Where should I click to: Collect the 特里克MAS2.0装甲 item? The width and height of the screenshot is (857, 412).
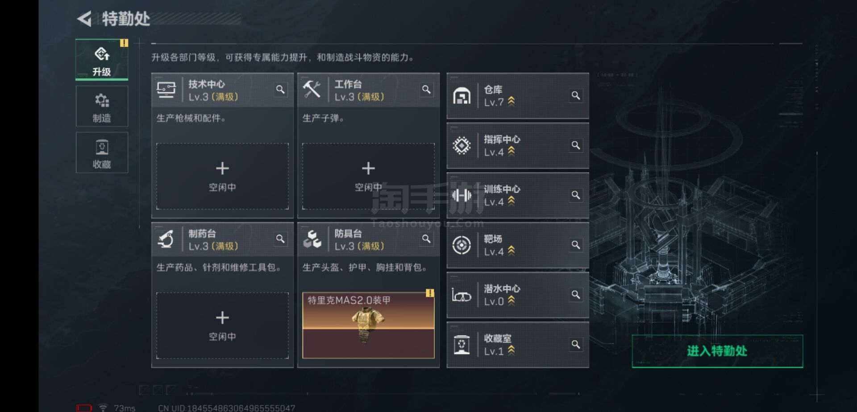click(368, 325)
